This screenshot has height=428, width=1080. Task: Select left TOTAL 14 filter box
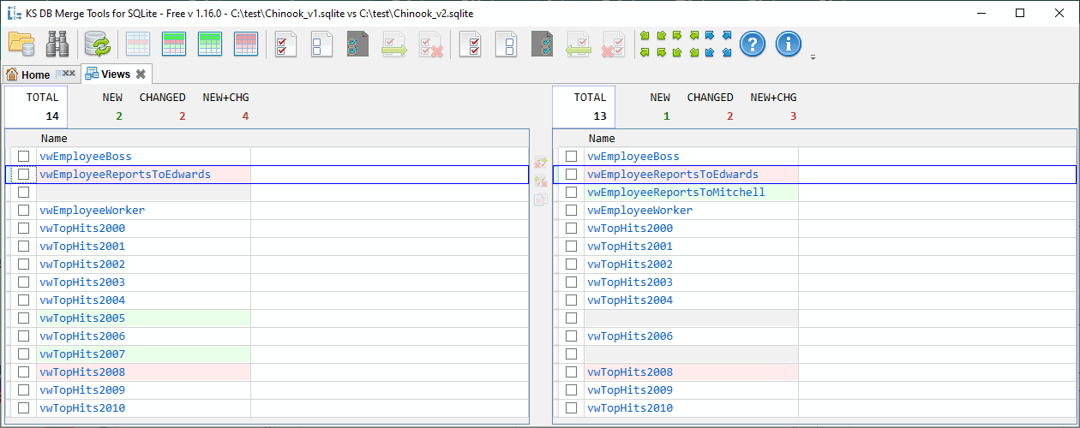(x=36, y=107)
